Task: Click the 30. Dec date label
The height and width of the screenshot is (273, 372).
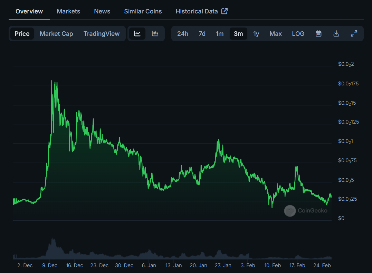Action: pyautogui.click(x=124, y=265)
